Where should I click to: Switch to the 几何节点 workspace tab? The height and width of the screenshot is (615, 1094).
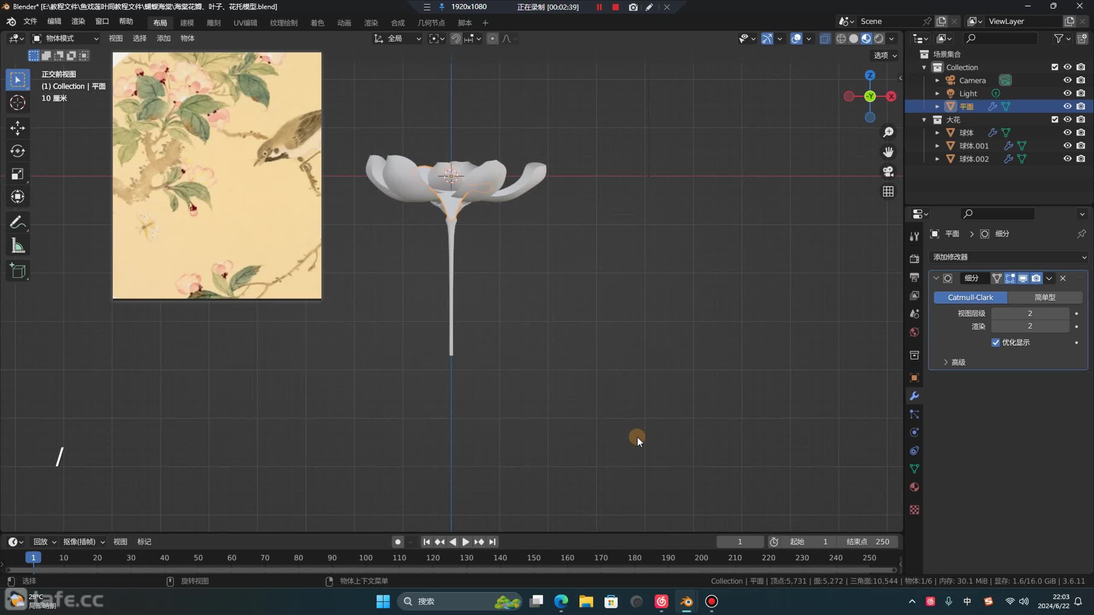pyautogui.click(x=431, y=23)
